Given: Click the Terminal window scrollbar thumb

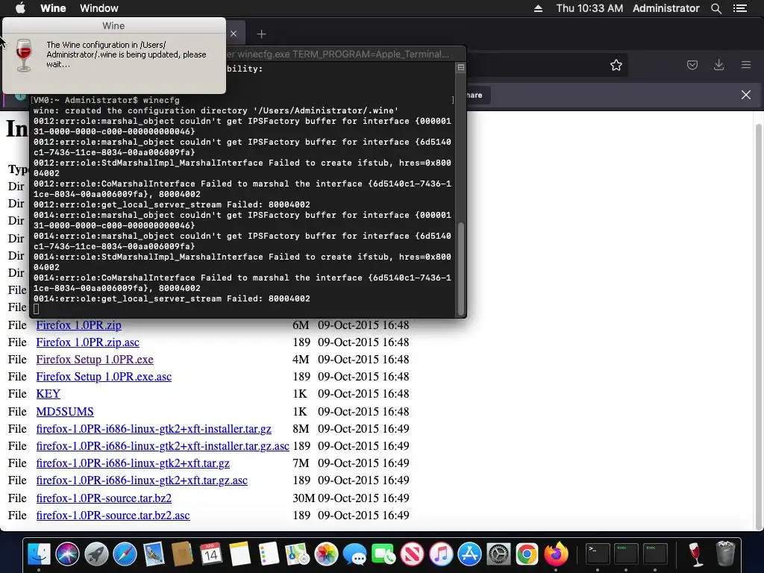Looking at the screenshot, I should [x=460, y=269].
